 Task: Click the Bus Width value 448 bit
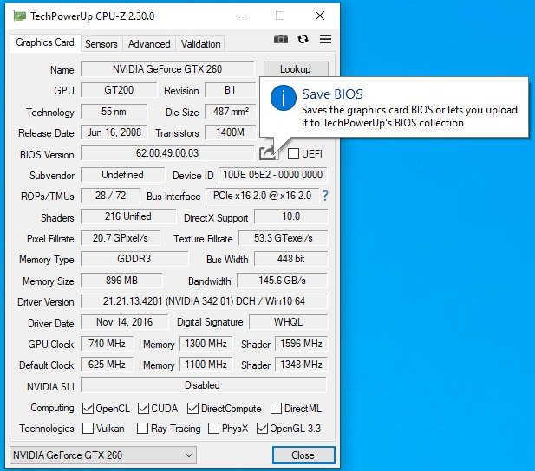coord(291,259)
